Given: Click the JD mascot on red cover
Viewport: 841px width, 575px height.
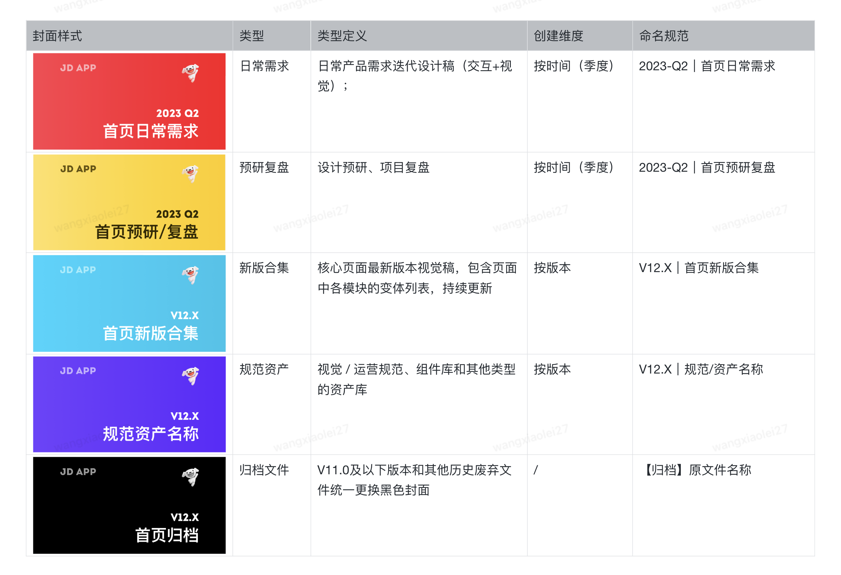Looking at the screenshot, I should click(190, 73).
